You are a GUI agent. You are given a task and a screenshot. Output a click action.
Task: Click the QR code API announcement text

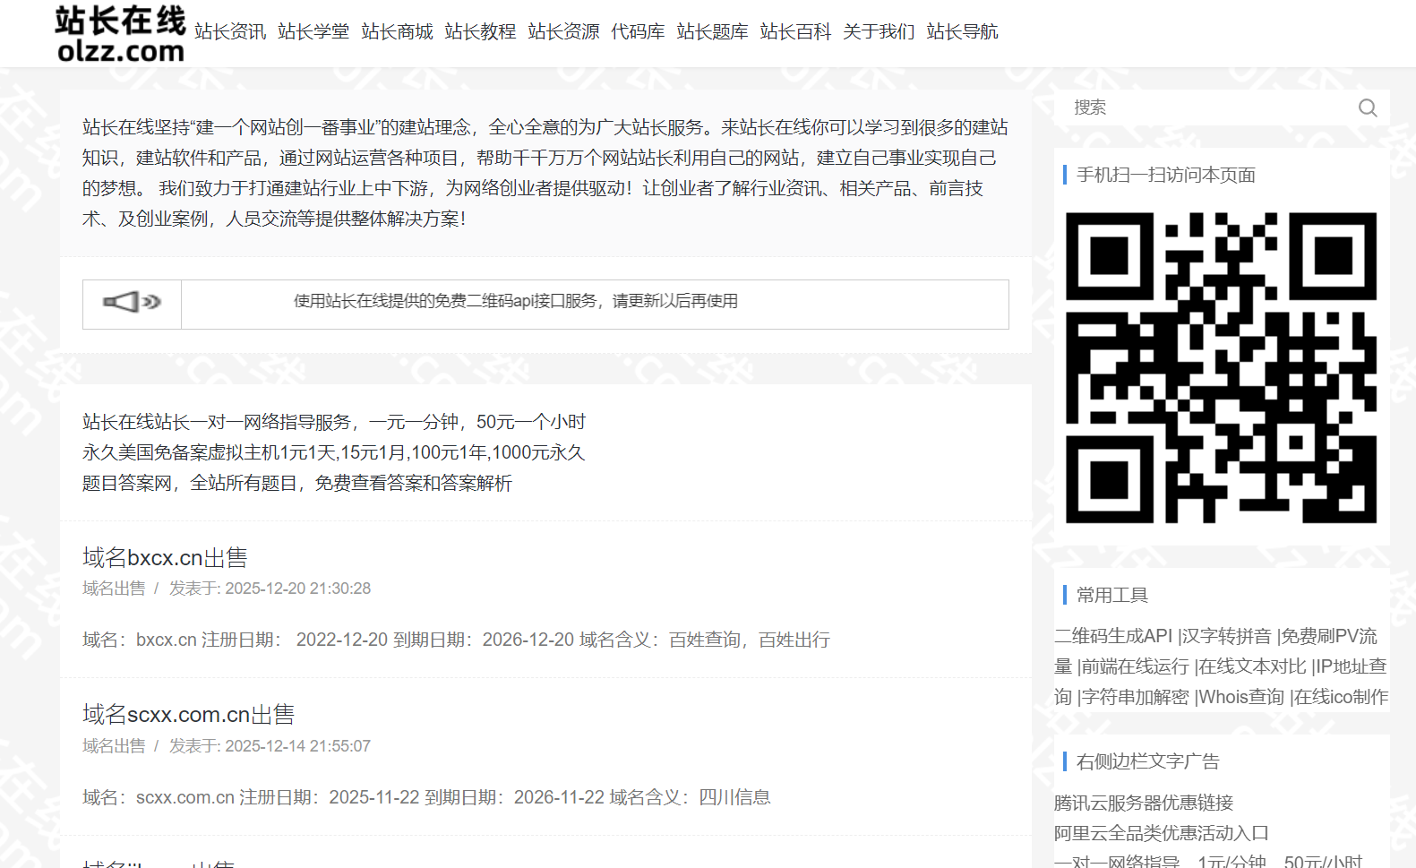coord(516,302)
